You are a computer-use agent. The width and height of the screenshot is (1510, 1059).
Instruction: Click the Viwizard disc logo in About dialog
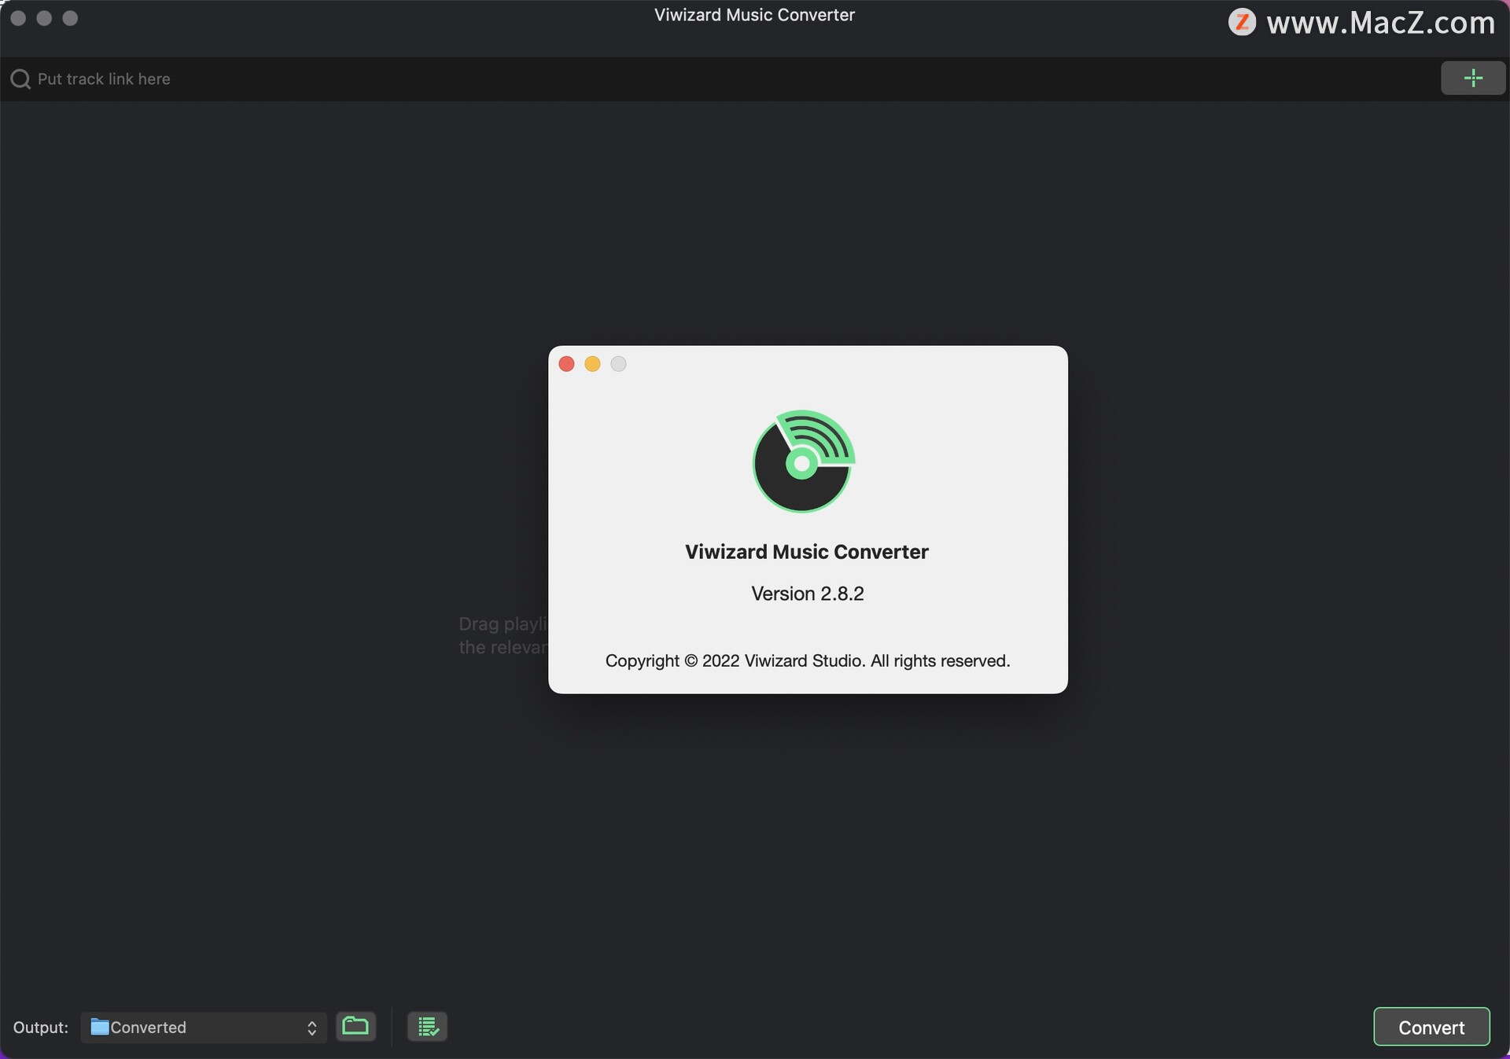coord(804,461)
